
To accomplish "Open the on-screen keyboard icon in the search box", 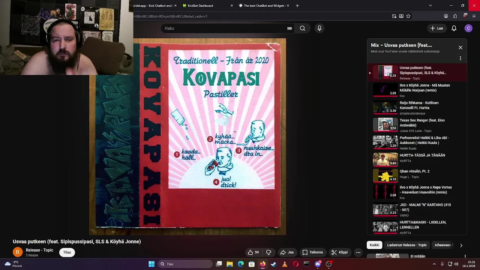I will [289, 28].
